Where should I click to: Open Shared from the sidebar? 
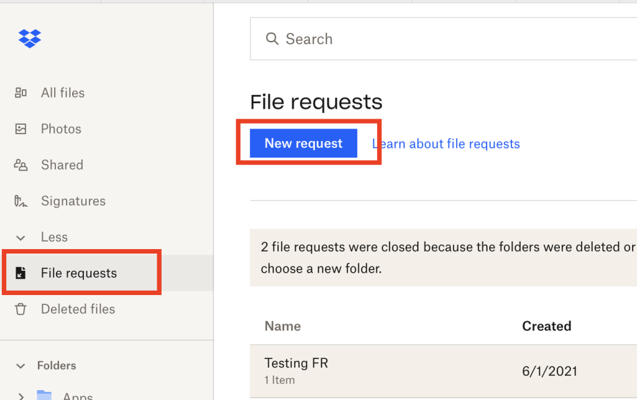(x=64, y=165)
